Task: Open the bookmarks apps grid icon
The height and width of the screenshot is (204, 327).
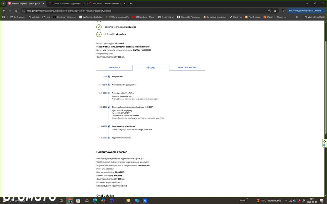Action: (x=3, y=17)
